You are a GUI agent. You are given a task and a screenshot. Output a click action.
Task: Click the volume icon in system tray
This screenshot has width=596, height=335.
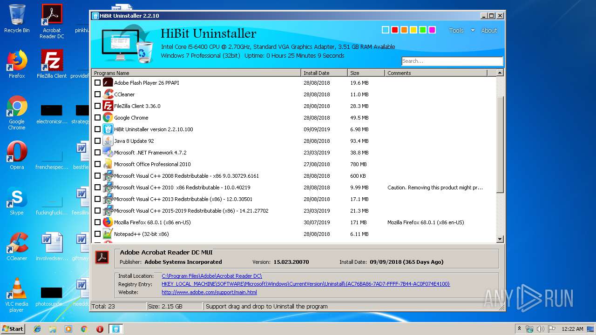[541, 329]
